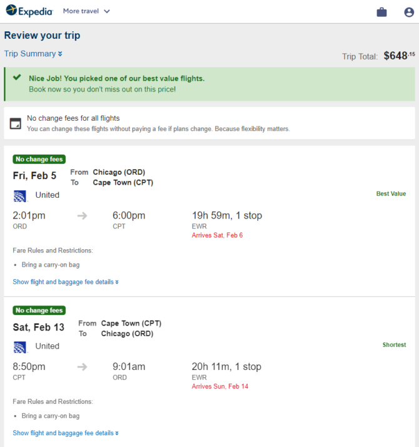Viewport: 419px width, 447px height.
Task: Open the account profile icon
Action: point(409,12)
